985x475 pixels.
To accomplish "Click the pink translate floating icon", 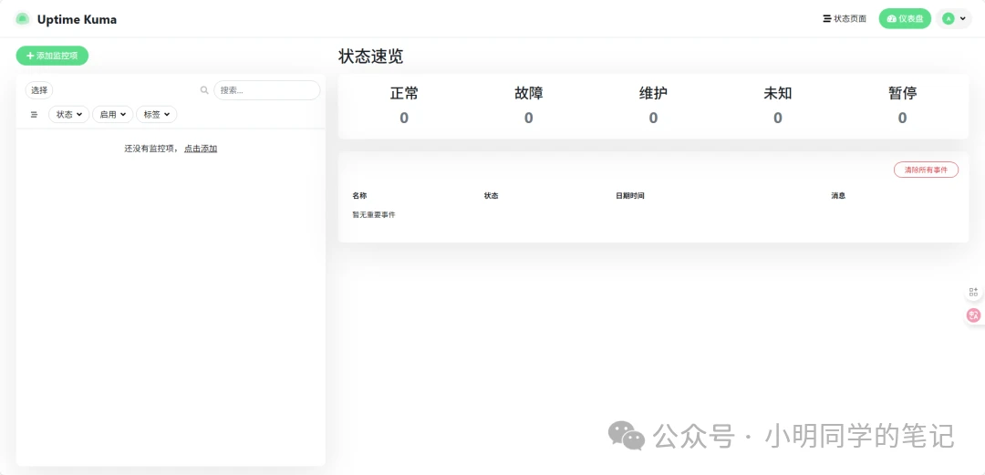I will coord(974,315).
